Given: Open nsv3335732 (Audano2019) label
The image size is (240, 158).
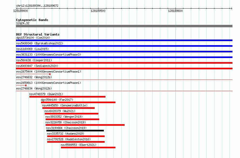Looking at the screenshot, I should (x=66, y=134).
